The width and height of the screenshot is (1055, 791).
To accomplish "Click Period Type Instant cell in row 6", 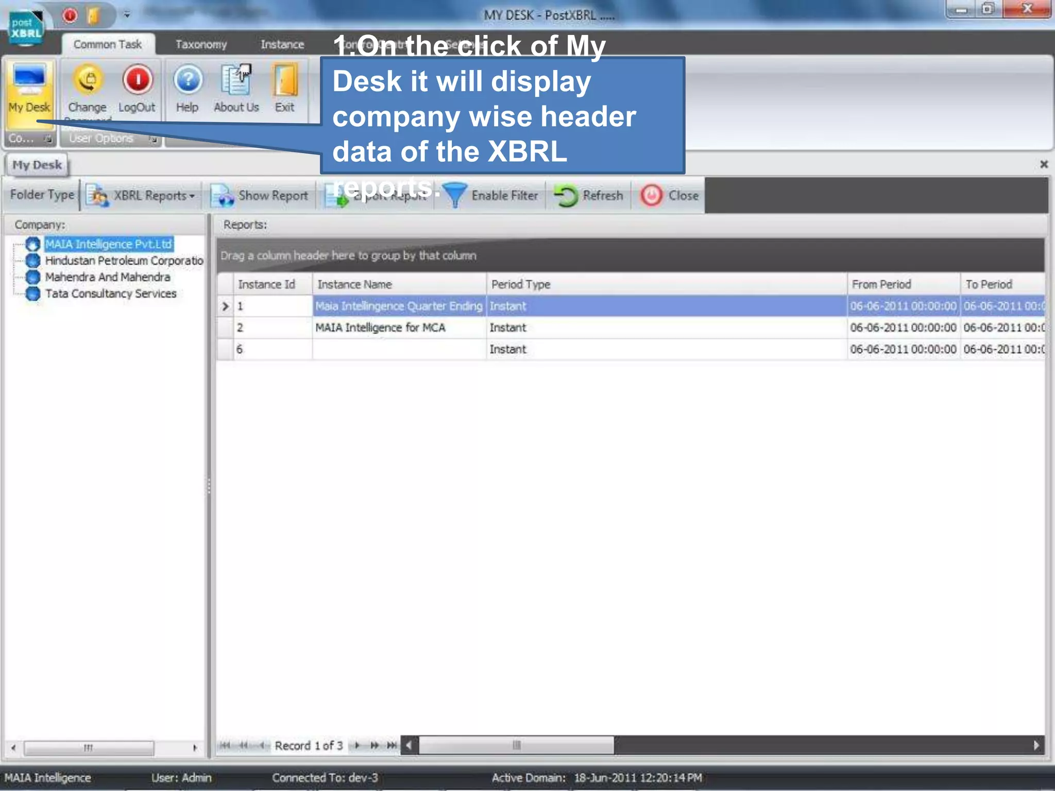I will (x=667, y=349).
